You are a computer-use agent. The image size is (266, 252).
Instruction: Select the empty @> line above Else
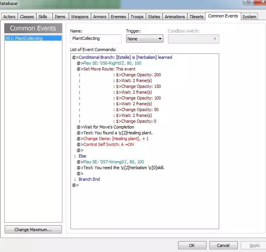tap(80, 150)
